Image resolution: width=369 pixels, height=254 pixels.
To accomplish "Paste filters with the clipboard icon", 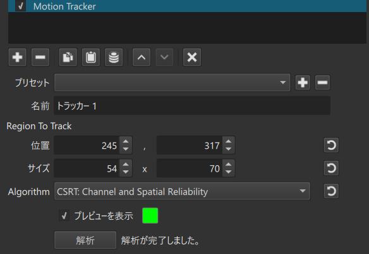I will pos(91,57).
